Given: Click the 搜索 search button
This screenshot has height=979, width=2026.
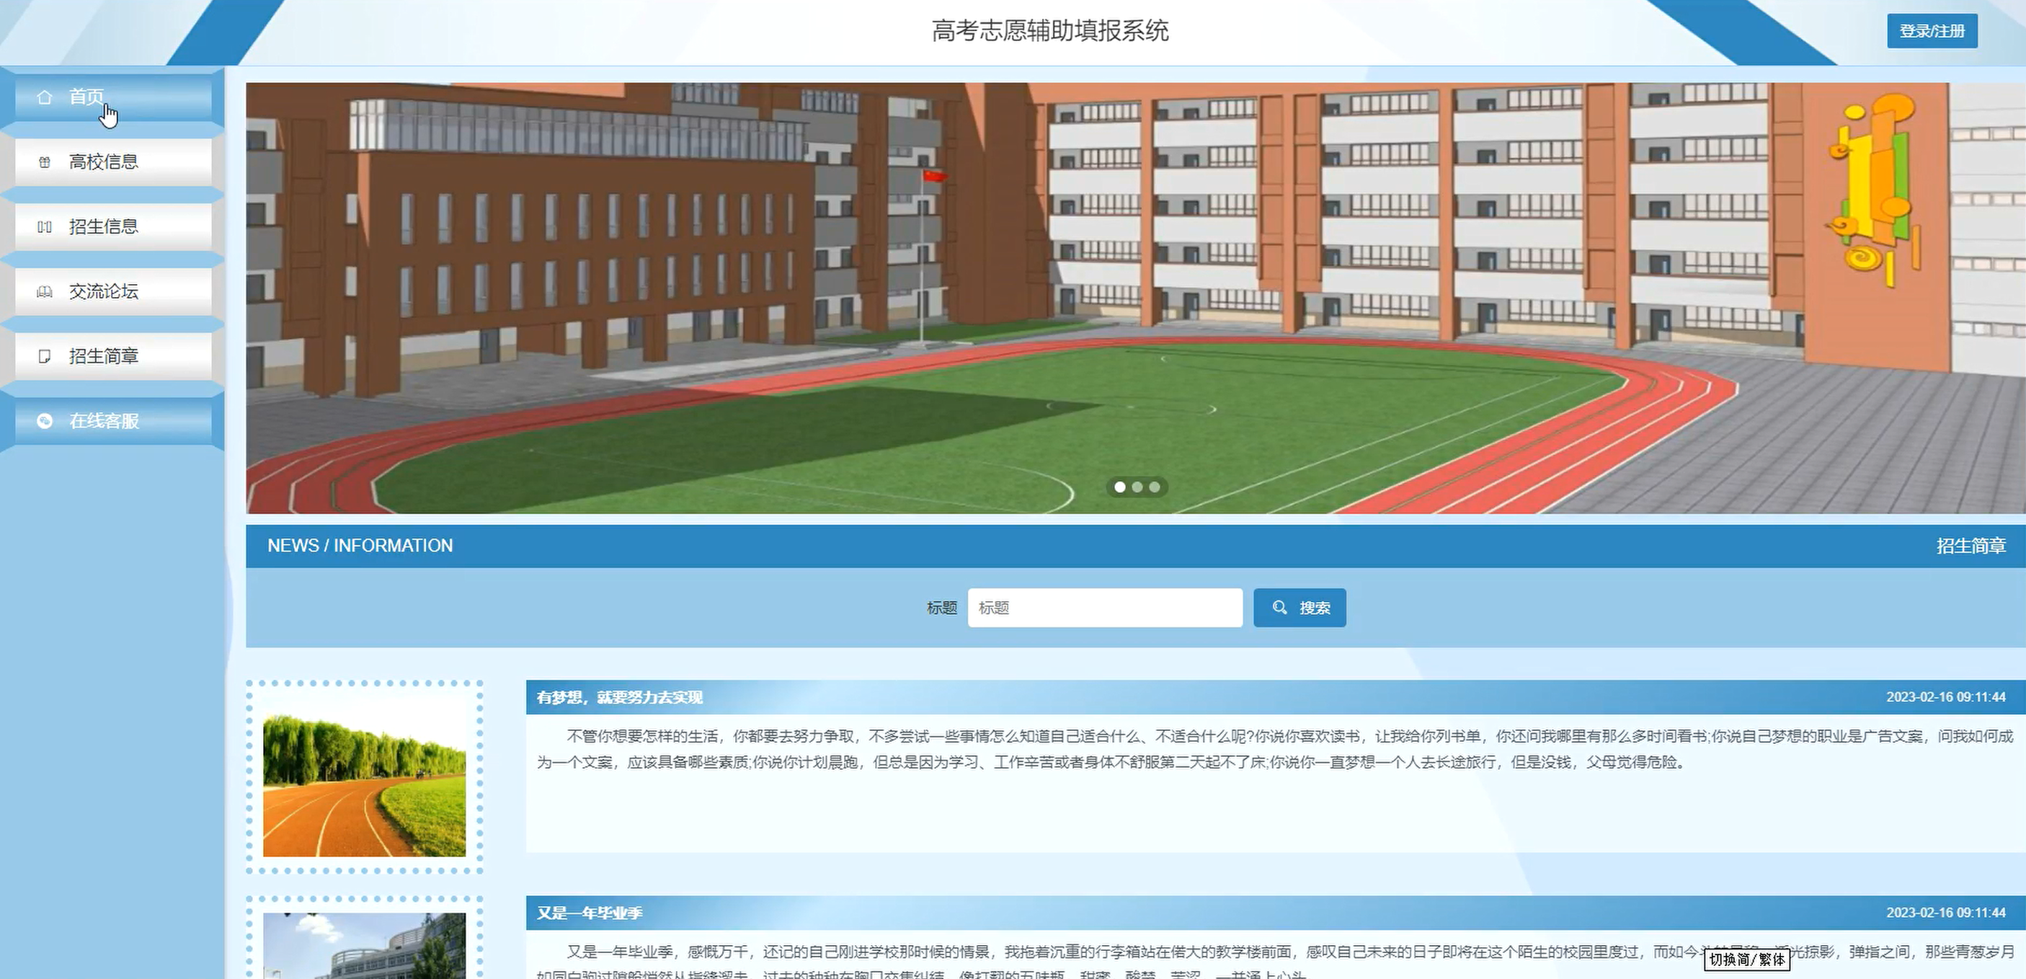Looking at the screenshot, I should point(1299,608).
